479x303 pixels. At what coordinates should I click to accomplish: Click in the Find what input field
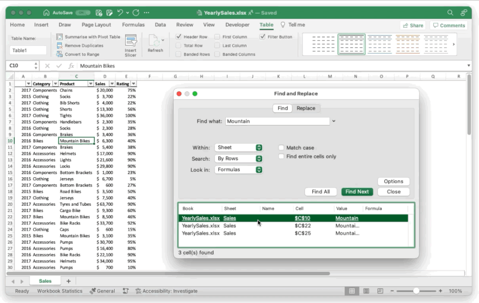[x=278, y=121]
